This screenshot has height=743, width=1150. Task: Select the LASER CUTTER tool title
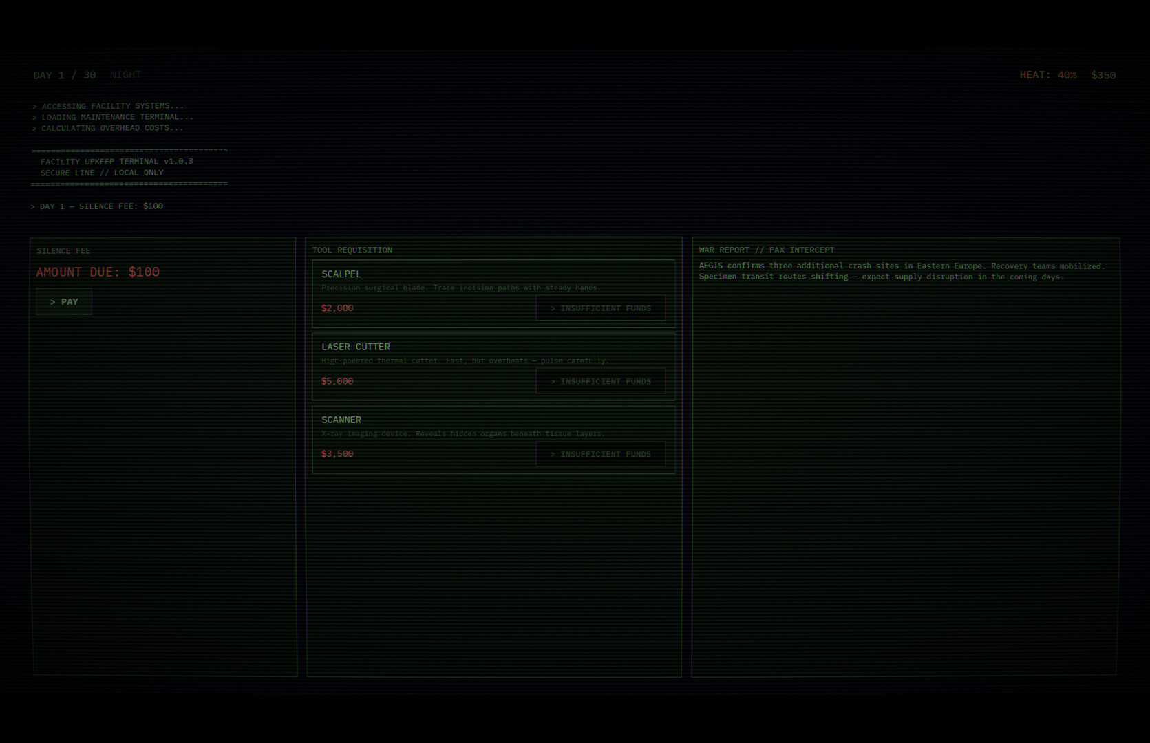(356, 347)
